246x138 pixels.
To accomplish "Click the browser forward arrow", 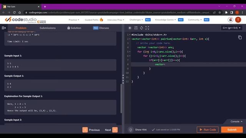I will click(x=9, y=13).
